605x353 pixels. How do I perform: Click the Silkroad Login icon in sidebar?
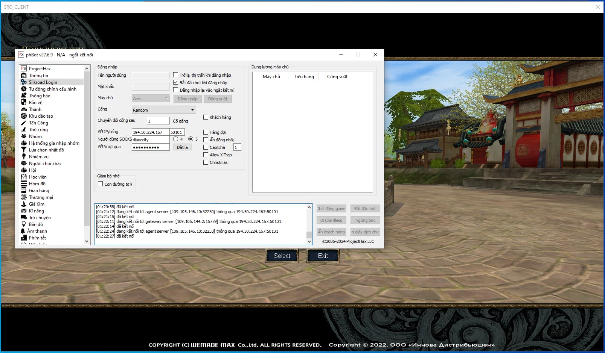click(24, 82)
